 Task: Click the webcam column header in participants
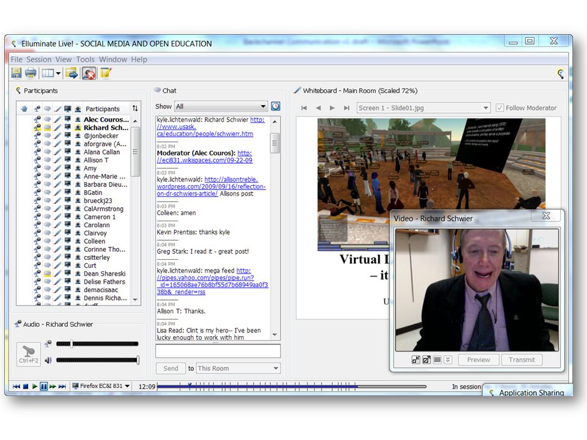pos(78,109)
